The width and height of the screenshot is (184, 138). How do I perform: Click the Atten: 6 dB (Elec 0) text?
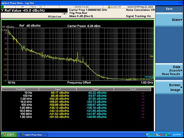(x=81, y=16)
